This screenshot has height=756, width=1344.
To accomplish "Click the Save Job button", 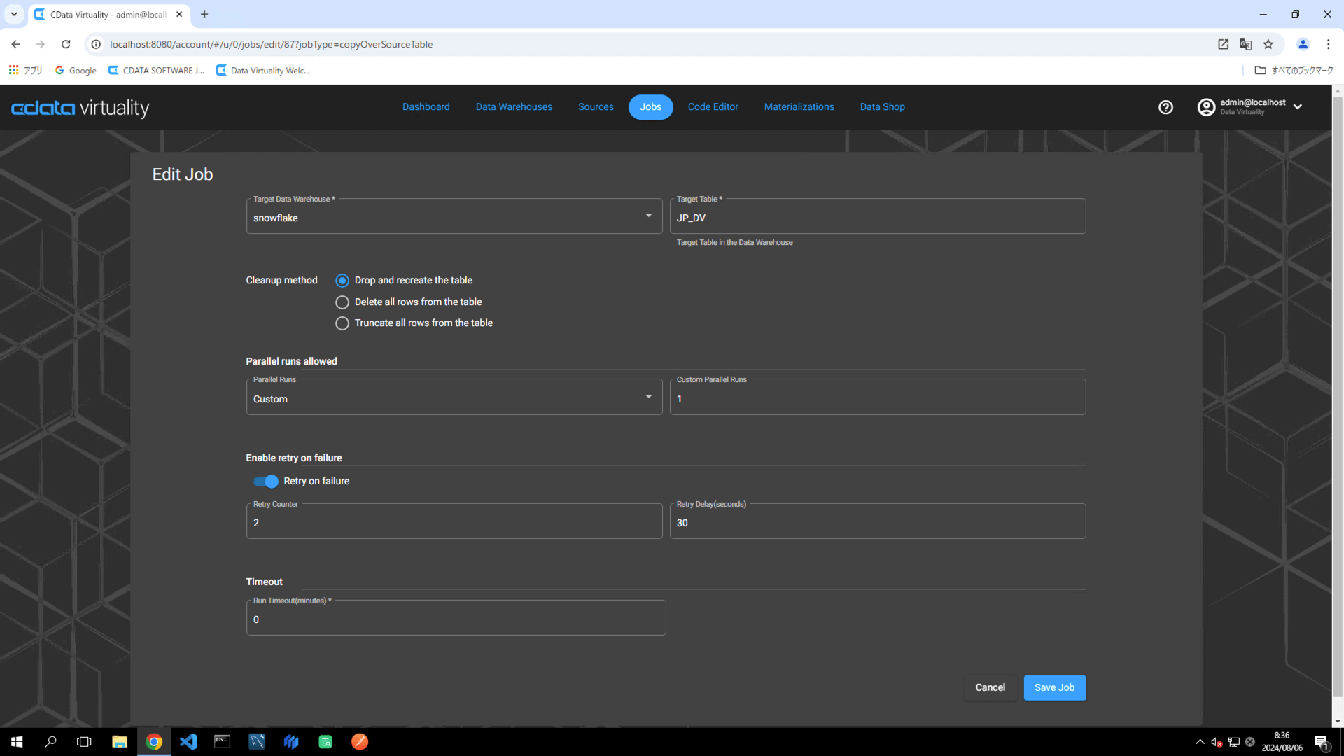I will [1054, 687].
